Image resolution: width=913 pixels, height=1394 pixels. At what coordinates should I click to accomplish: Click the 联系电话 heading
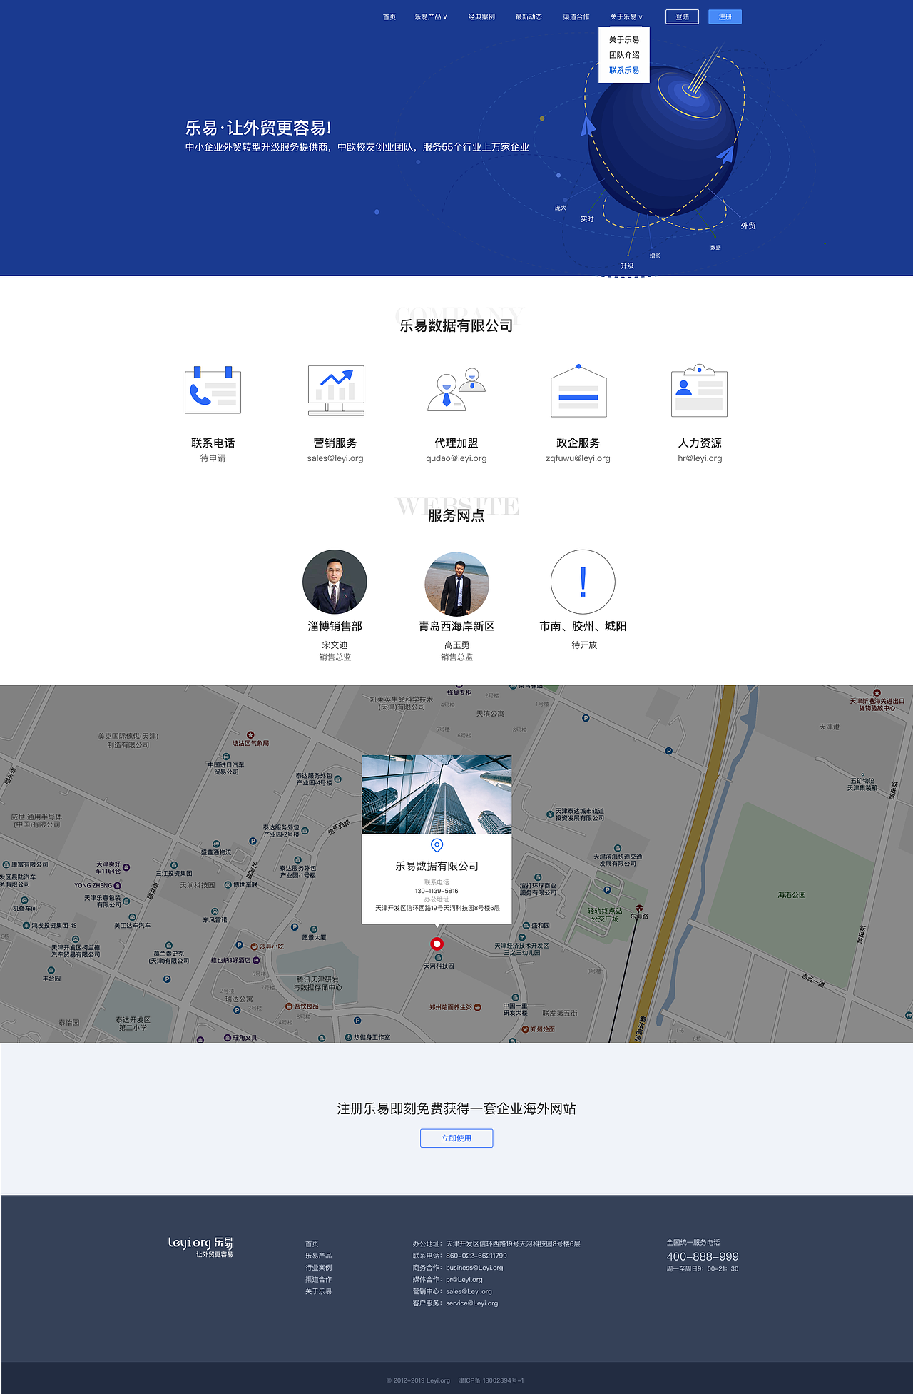[x=213, y=443]
